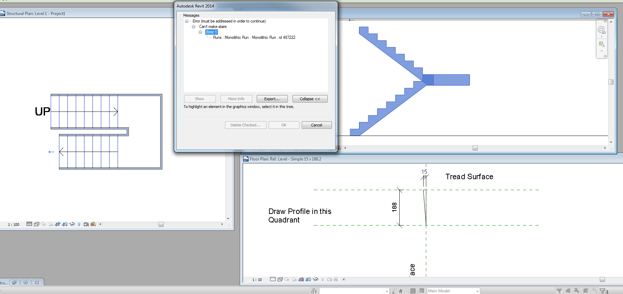Toggle Sun Path in Ref. Level view bar

pyautogui.click(x=287, y=279)
